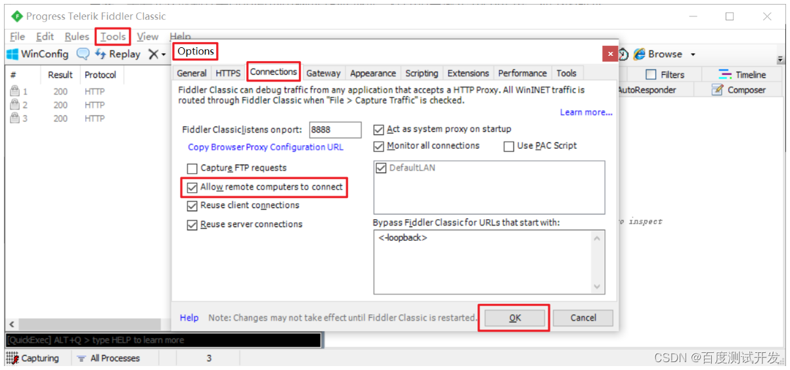Screen dimensions: 790x370
Task: Click the bypass list scroll down arrow
Action: point(597,287)
